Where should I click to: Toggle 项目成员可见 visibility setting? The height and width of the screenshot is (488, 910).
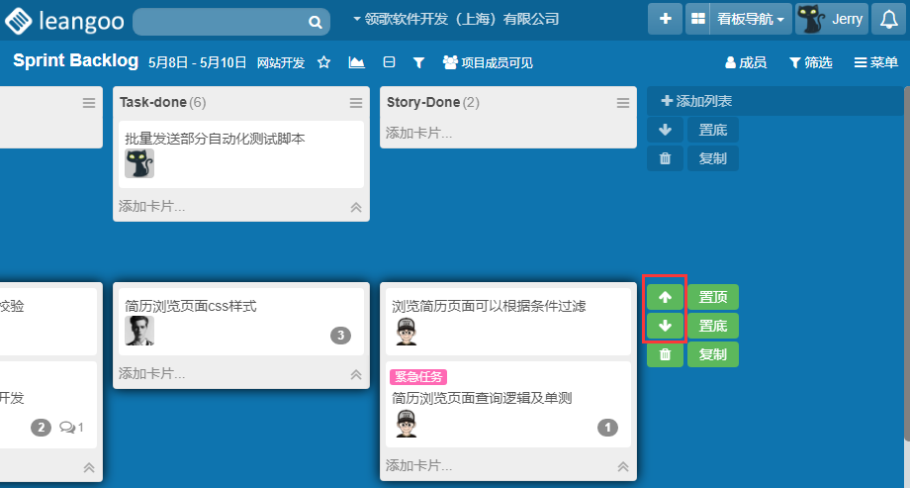[488, 62]
